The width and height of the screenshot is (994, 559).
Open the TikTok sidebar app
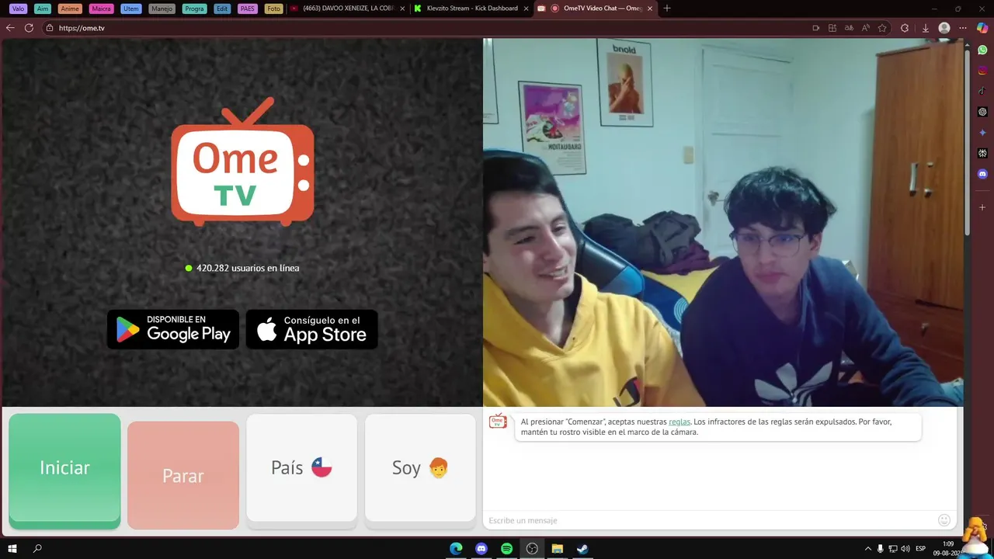click(982, 91)
